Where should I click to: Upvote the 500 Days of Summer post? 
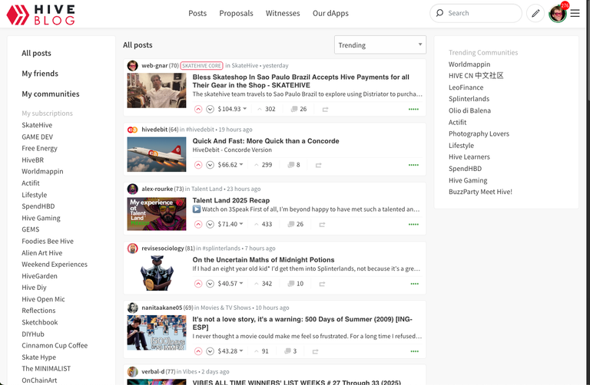pyautogui.click(x=198, y=351)
